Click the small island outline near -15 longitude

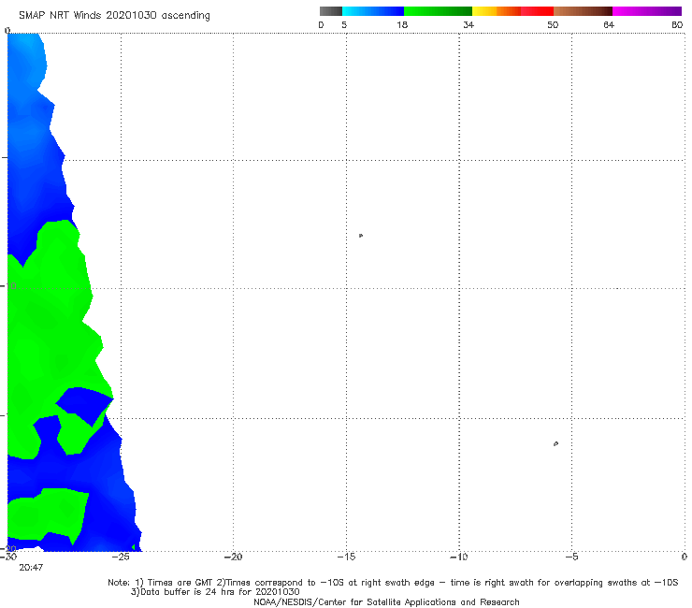coord(361,236)
